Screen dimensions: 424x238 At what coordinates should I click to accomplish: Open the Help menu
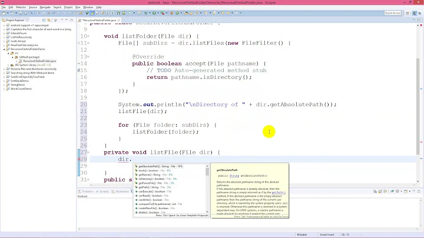pyautogui.click(x=99, y=7)
